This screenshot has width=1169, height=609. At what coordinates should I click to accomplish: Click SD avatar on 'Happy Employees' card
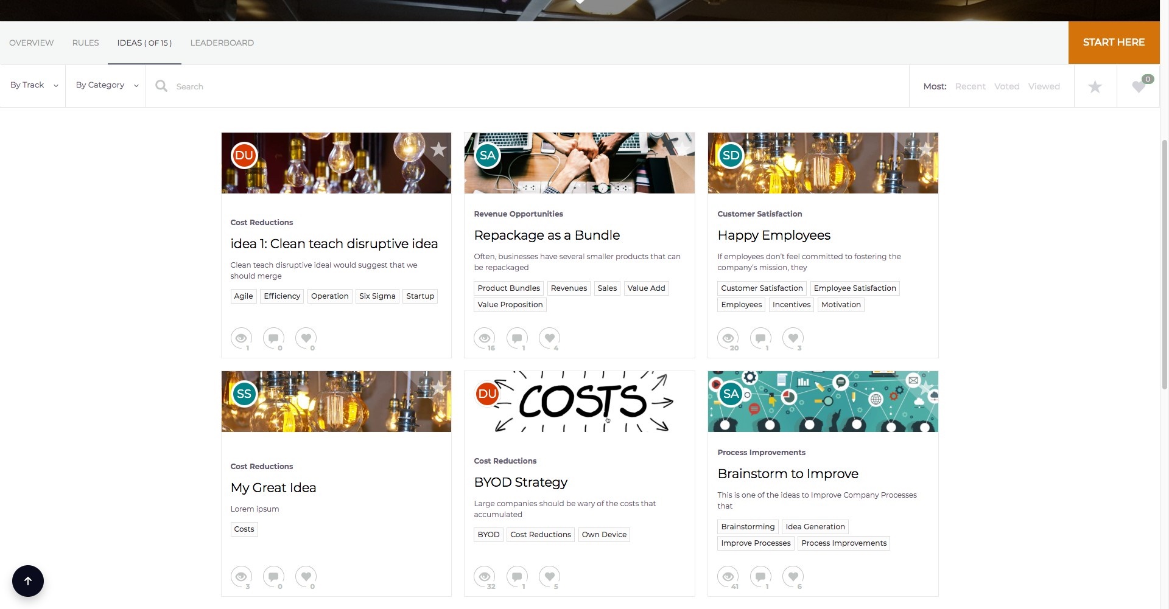tap(731, 155)
